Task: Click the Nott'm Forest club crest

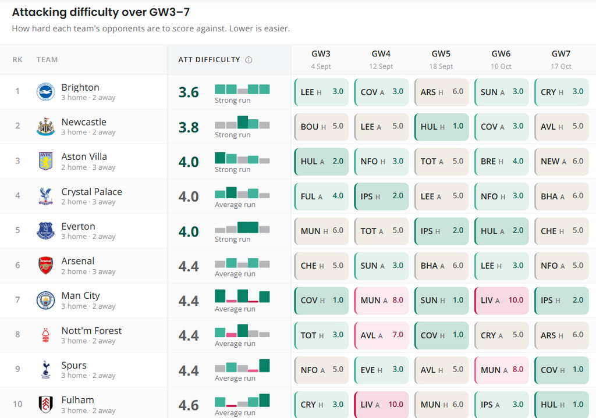Action: coord(45,335)
